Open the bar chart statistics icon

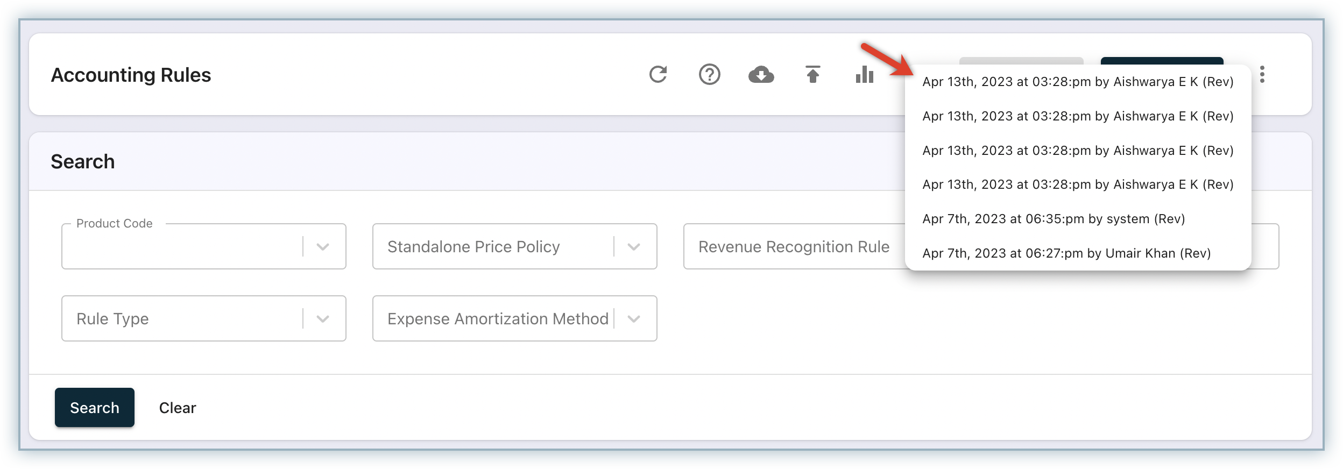point(864,74)
